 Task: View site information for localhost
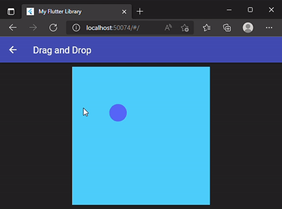coord(77,28)
